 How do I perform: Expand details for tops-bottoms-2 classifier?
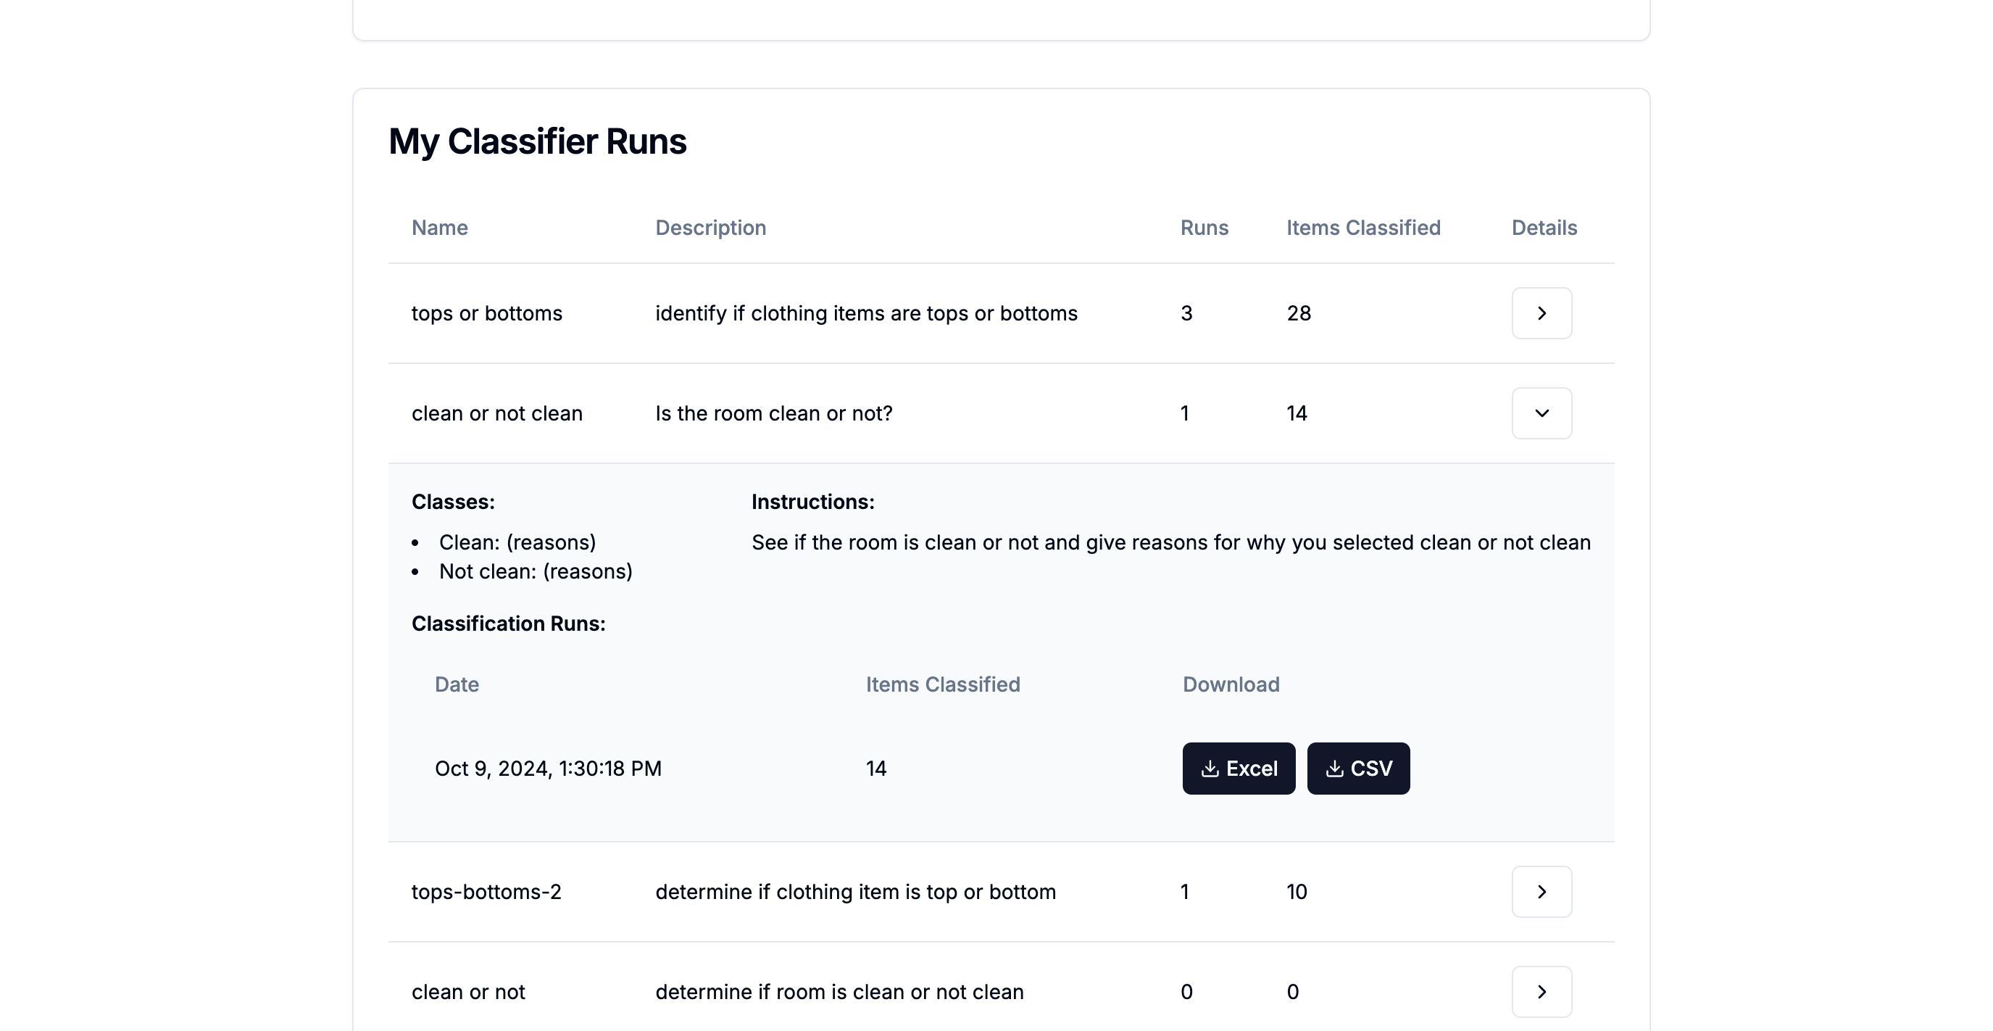(x=1541, y=891)
